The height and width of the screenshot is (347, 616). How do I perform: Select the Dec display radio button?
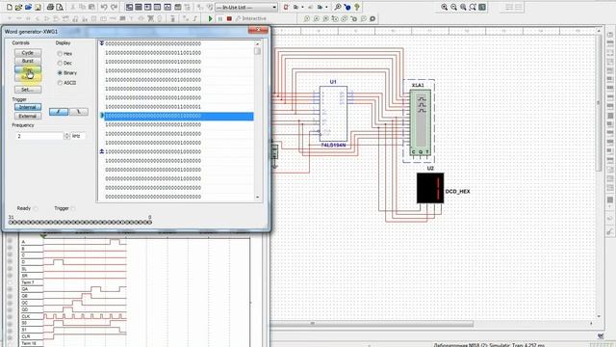tap(60, 63)
